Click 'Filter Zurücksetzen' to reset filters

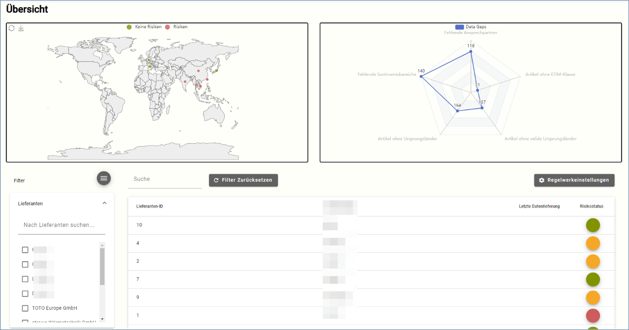(x=243, y=180)
